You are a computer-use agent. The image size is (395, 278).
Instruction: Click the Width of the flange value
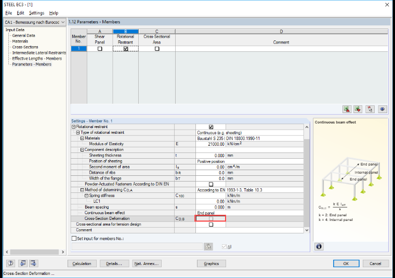pyautogui.click(x=210, y=178)
